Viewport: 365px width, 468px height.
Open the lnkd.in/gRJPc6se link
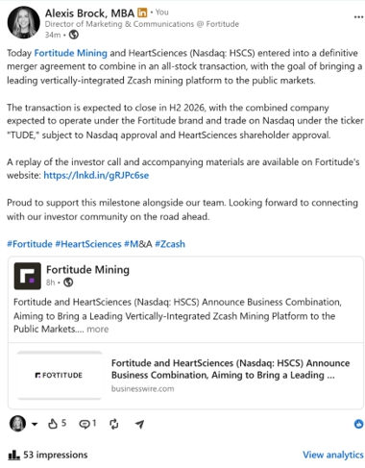point(96,175)
